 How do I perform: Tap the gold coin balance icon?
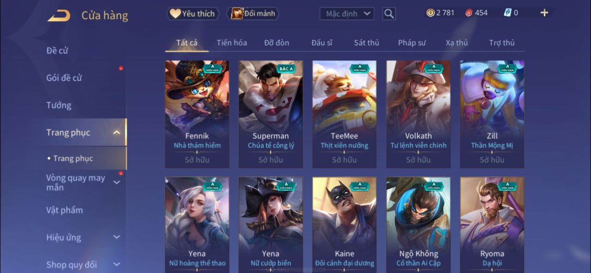click(x=430, y=13)
